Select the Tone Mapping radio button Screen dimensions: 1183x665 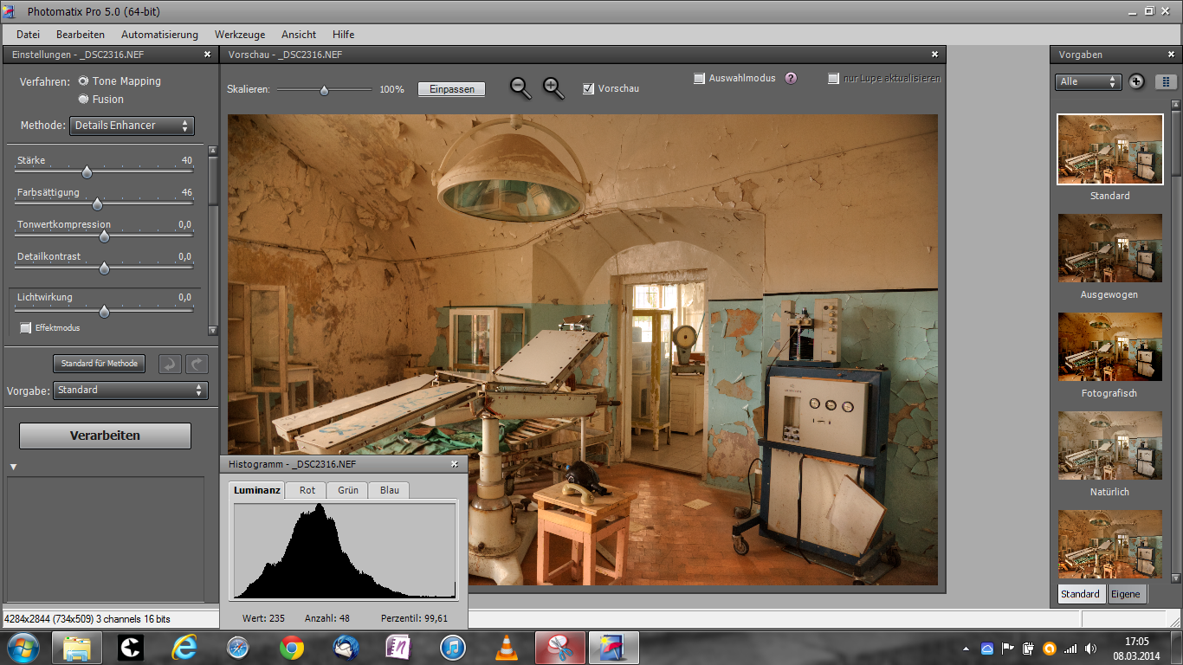(x=83, y=81)
